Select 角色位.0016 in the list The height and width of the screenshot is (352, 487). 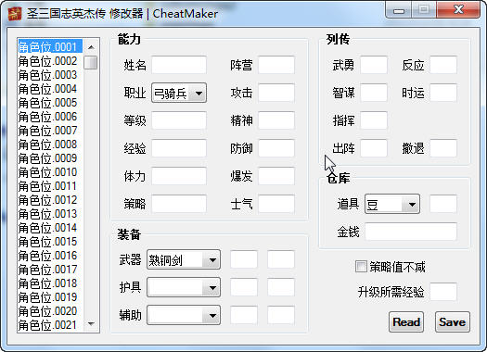pyautogui.click(x=50, y=256)
